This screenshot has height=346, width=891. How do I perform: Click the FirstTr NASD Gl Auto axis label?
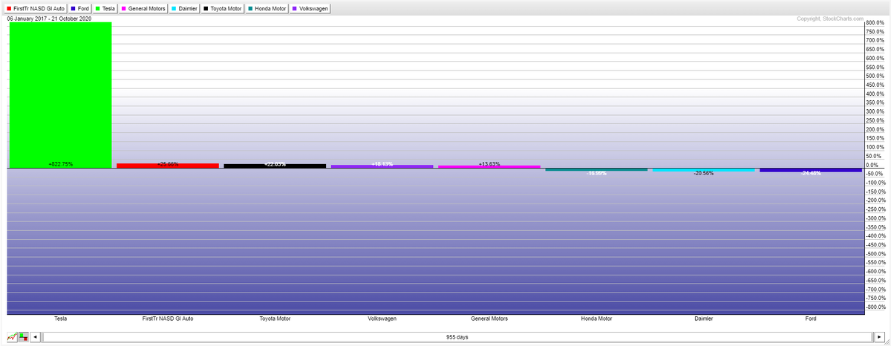tap(168, 319)
